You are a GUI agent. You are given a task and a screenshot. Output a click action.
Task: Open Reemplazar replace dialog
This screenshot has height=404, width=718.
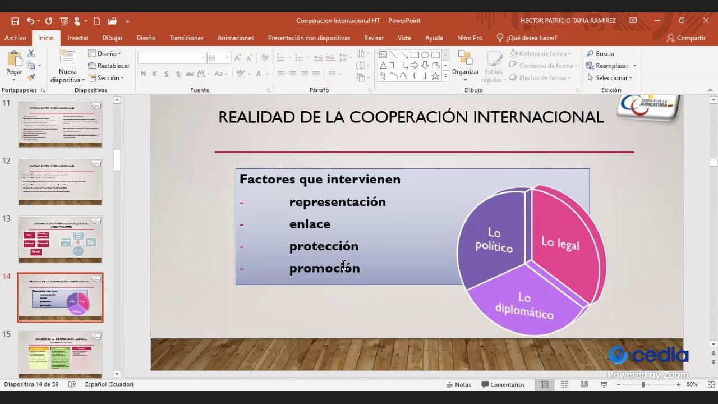click(607, 66)
